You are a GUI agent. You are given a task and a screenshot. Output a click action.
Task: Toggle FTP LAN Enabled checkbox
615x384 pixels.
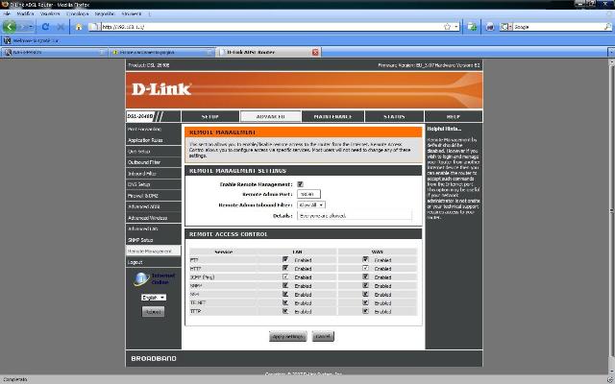(285, 259)
